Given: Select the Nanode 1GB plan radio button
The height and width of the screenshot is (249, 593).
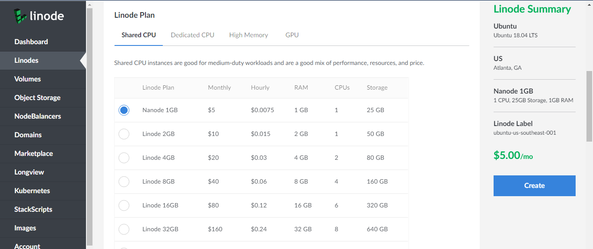Looking at the screenshot, I should pyautogui.click(x=124, y=110).
